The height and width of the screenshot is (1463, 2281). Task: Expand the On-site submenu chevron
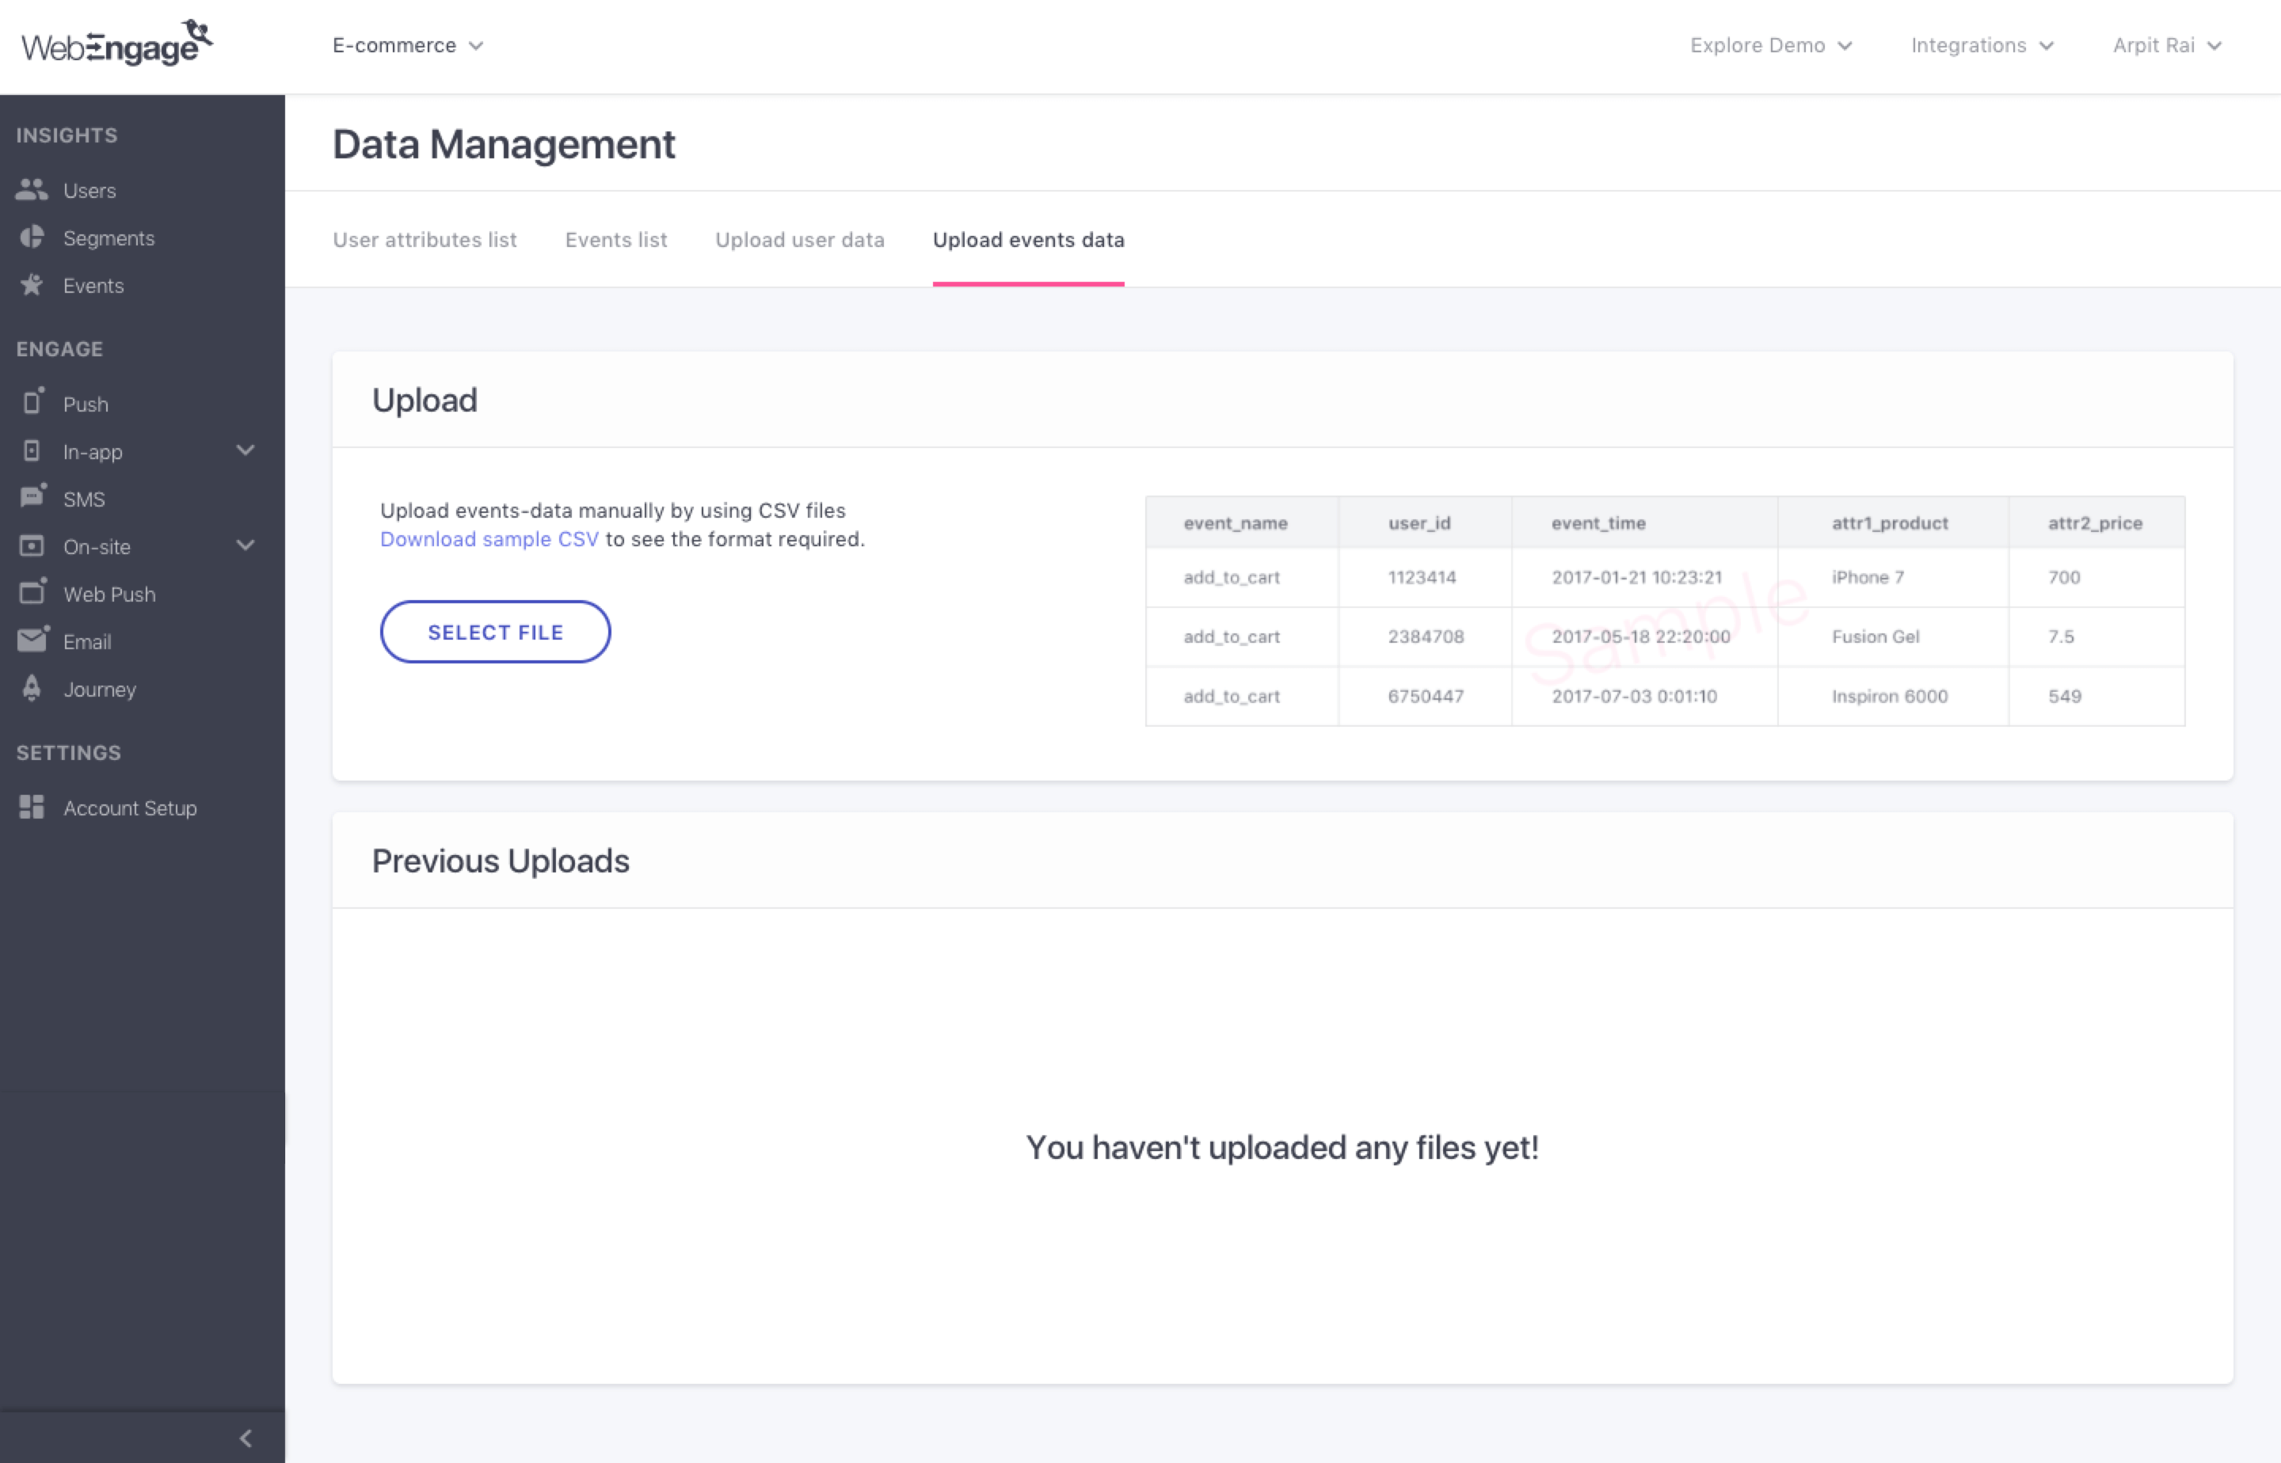[x=246, y=545]
